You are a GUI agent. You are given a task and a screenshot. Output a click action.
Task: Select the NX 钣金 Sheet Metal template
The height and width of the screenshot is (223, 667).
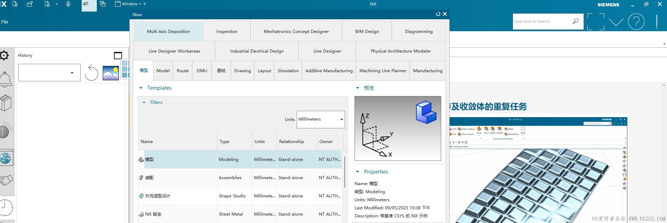tap(241, 214)
